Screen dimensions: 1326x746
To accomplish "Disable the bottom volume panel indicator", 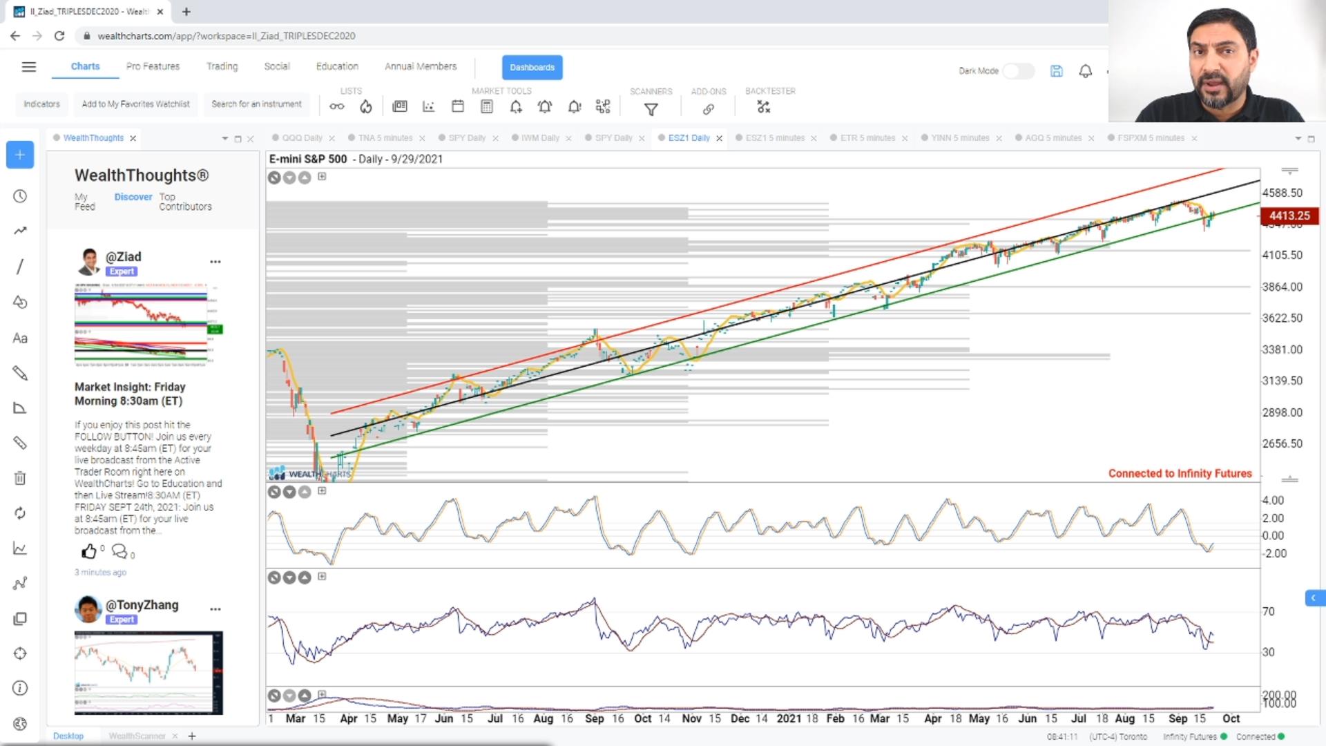I will 274,696.
